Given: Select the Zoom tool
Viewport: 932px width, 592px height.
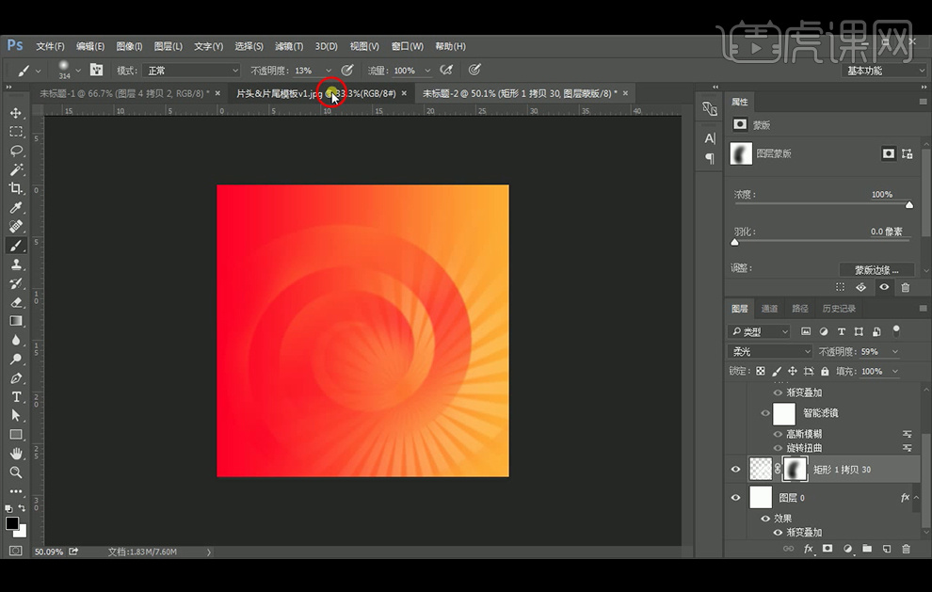Looking at the screenshot, I should coord(16,472).
